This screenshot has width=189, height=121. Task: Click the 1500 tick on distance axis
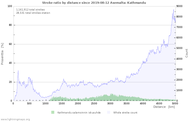click(x=62, y=103)
